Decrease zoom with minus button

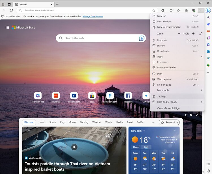179,34
